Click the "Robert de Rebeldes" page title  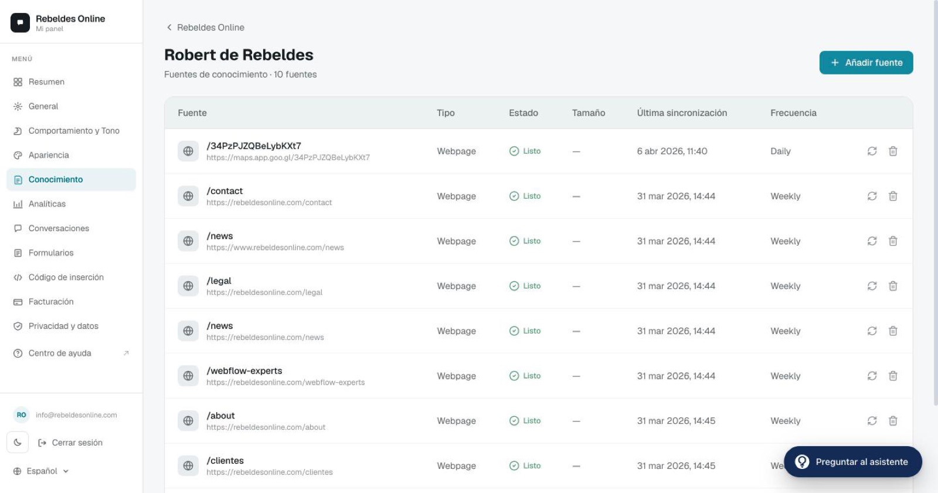point(239,55)
